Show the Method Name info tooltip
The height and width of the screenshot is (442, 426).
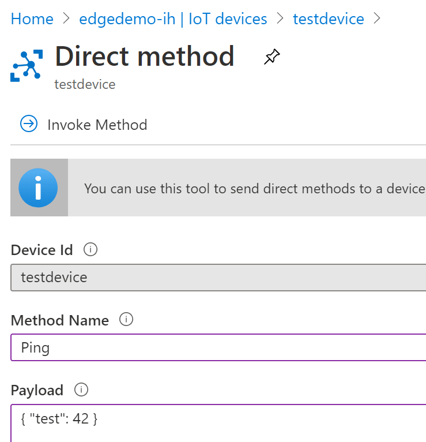pos(126,320)
